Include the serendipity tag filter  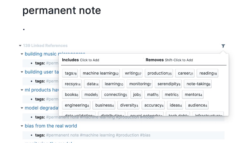coord(169,84)
